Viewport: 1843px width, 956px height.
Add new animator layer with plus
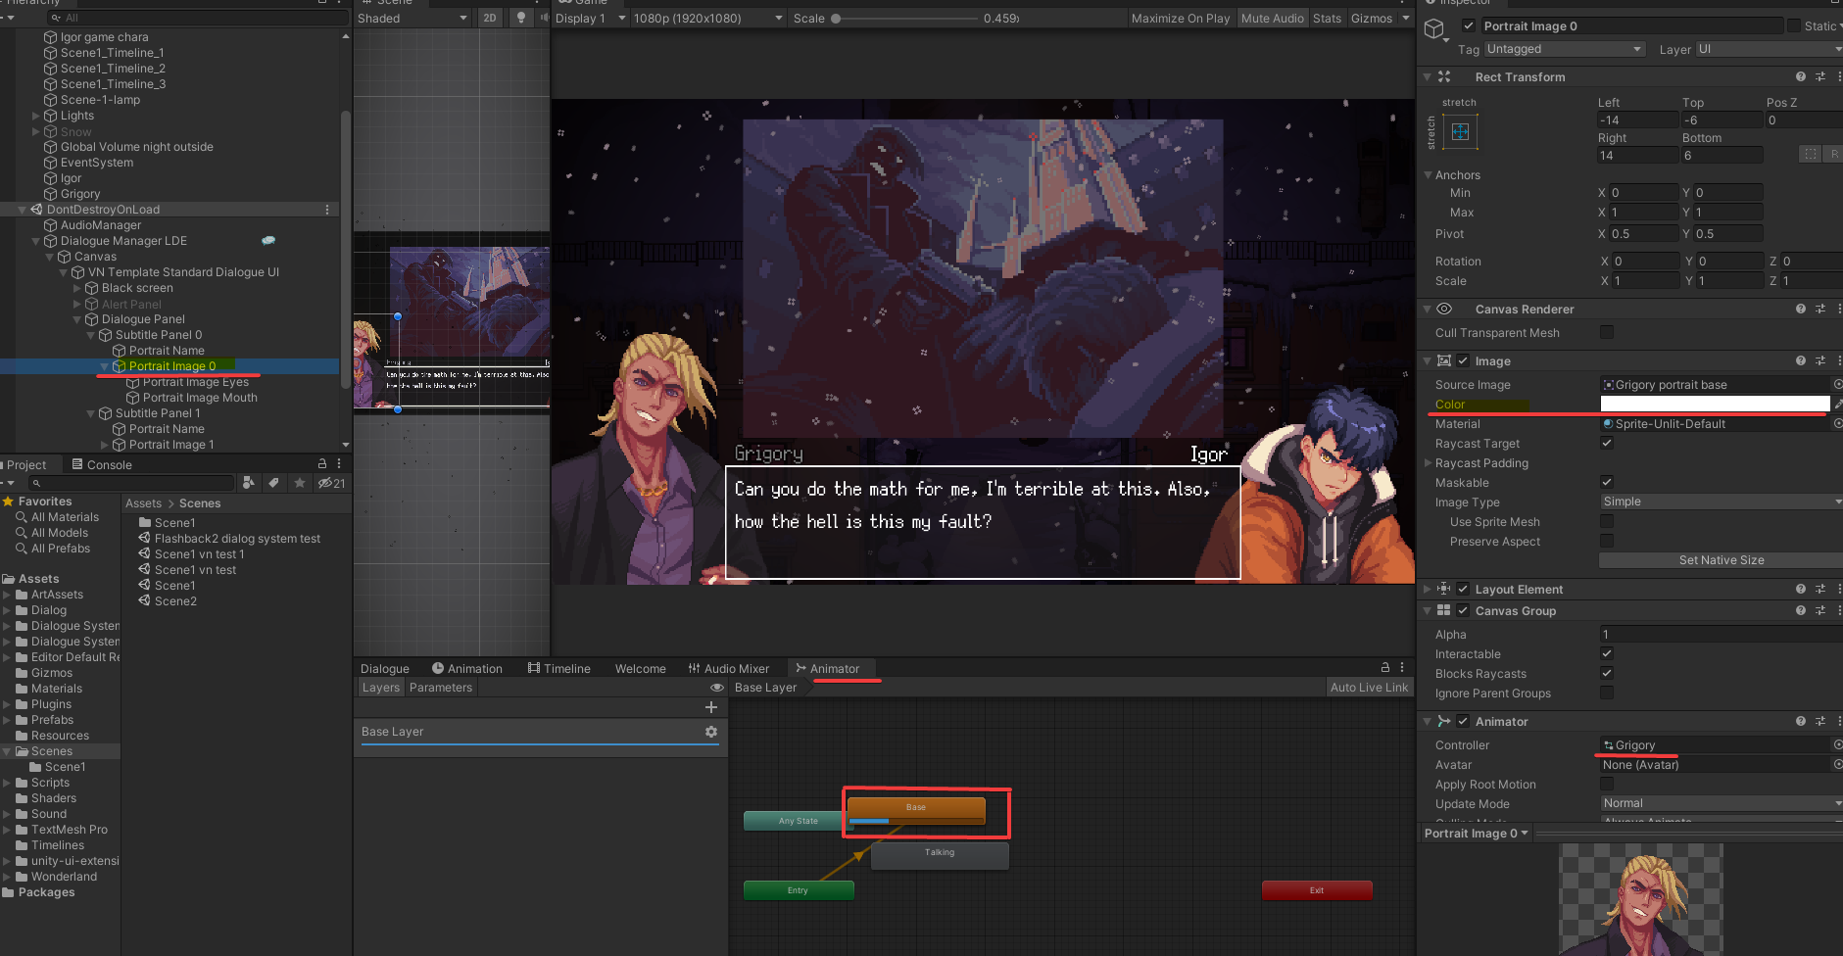[x=711, y=707]
